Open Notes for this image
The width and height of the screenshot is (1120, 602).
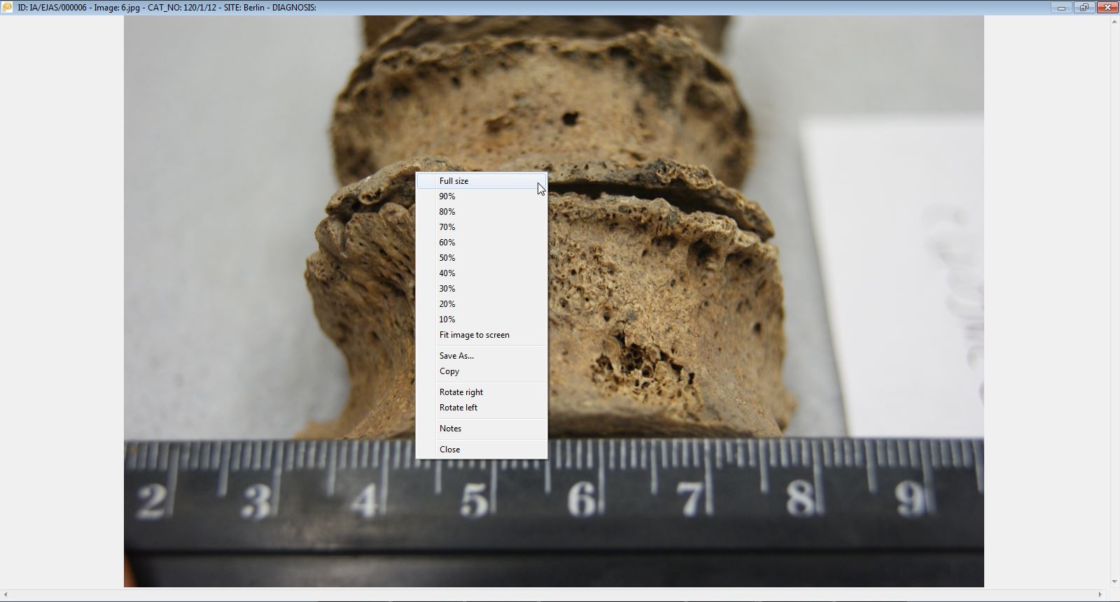(450, 429)
